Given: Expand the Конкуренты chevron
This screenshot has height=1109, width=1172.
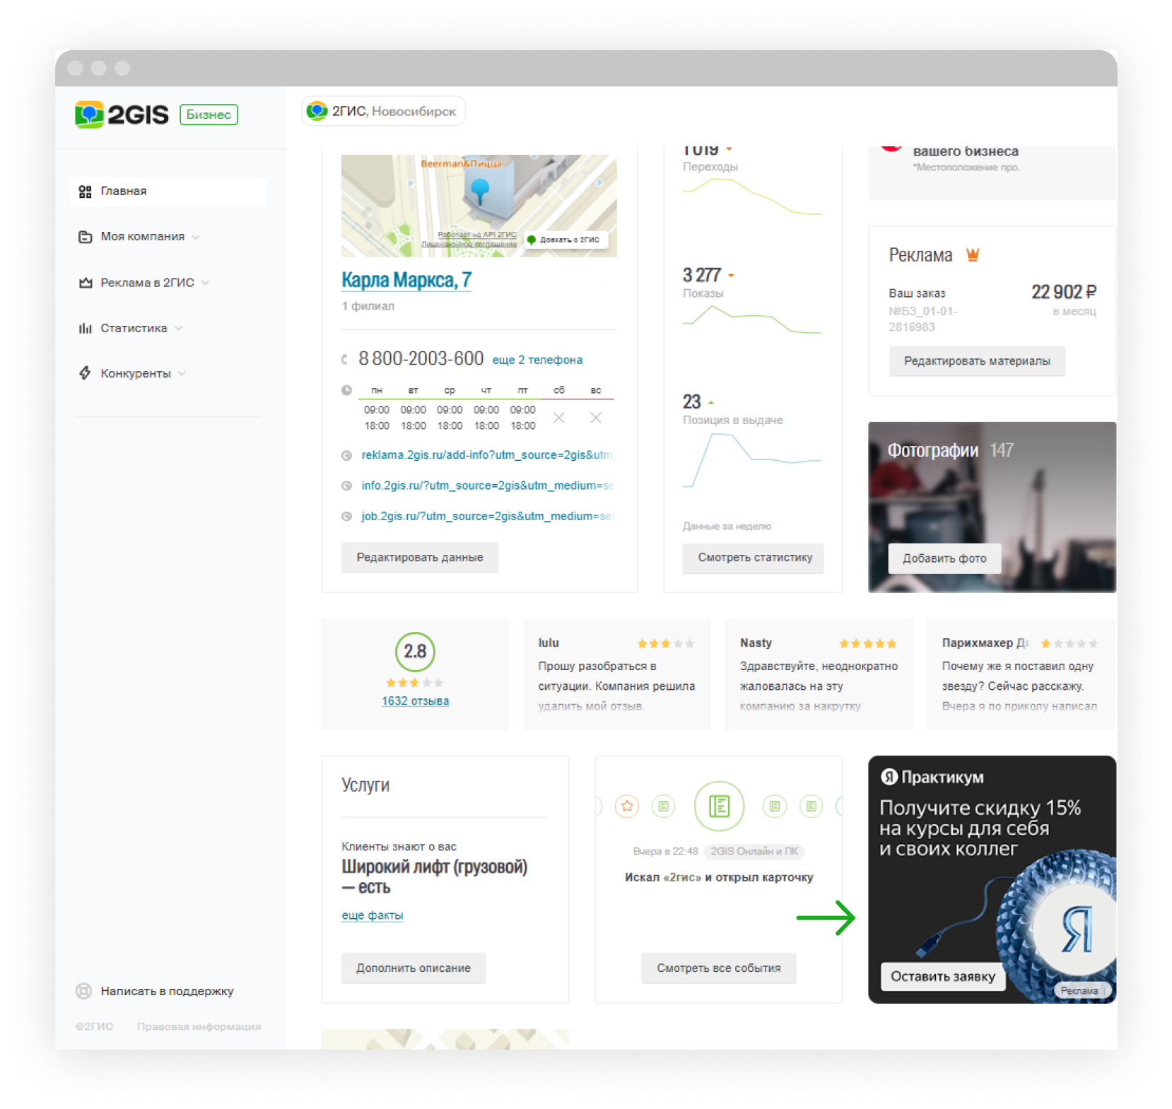Looking at the screenshot, I should [182, 374].
